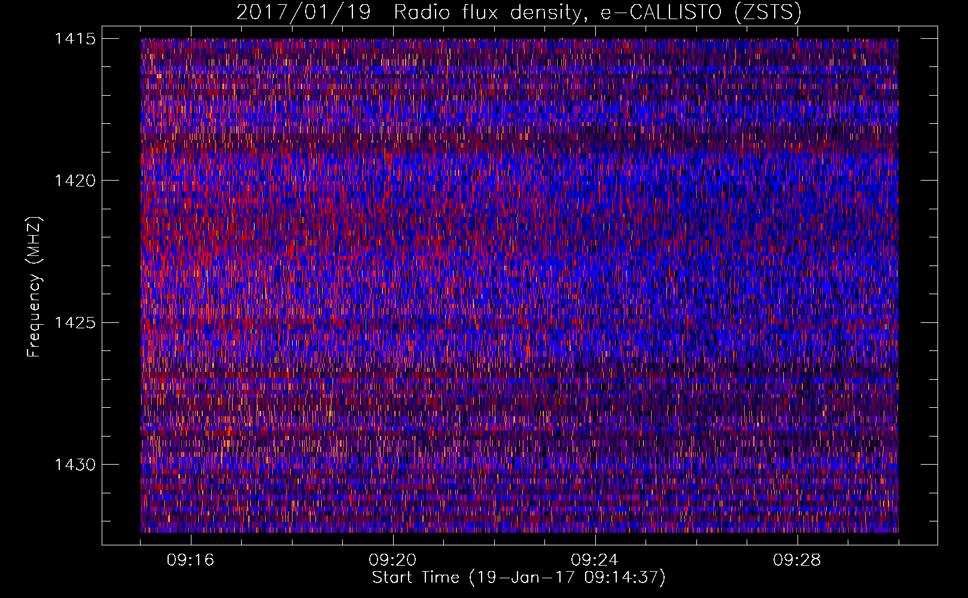968x598 pixels.
Task: Click the 'Frequency (MHZ)' axis title
Action: pos(35,286)
